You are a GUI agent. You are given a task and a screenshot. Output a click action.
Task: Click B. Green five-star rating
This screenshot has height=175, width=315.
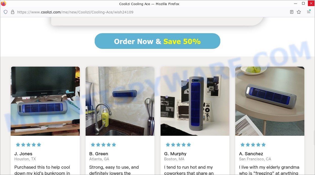point(103,145)
